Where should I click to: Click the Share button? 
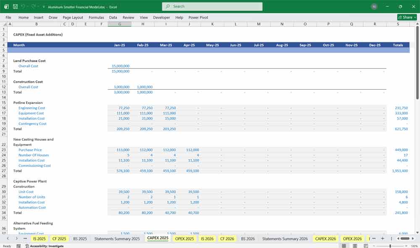click(x=405, y=17)
